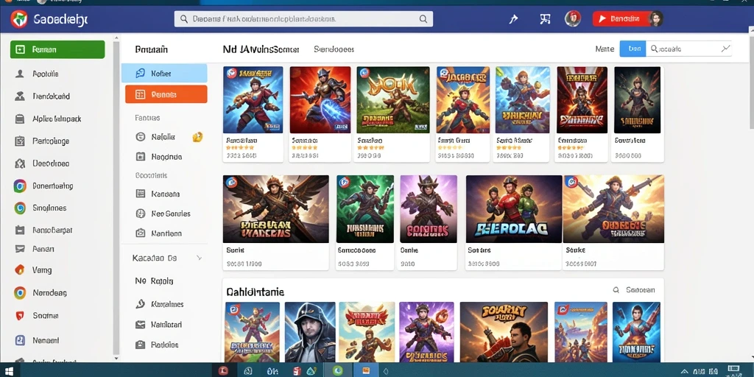Click the icon beside Kanaimes
The image size is (754, 377).
[x=141, y=304]
